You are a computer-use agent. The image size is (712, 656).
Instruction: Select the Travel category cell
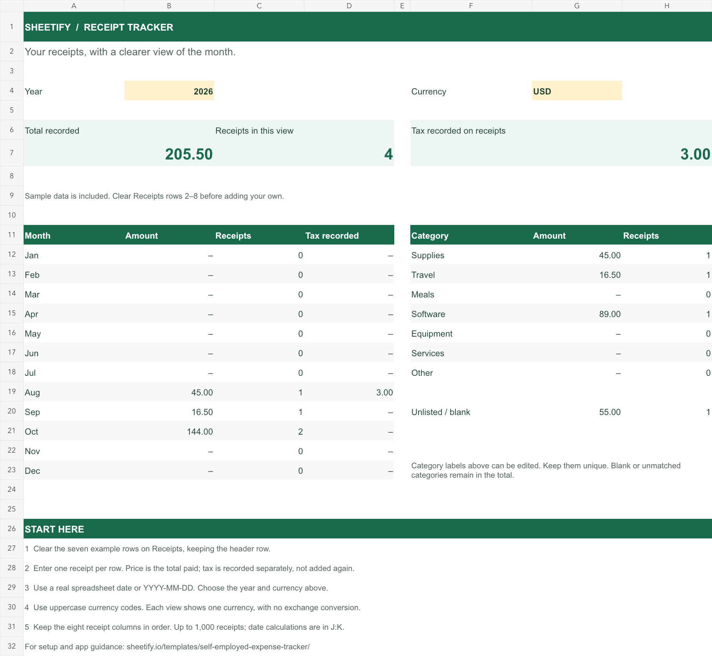[471, 274]
